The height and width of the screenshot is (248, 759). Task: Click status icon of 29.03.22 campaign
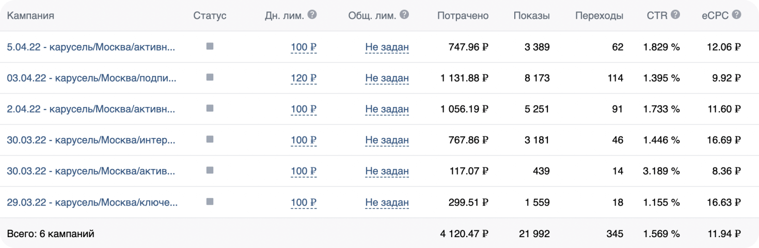210,202
